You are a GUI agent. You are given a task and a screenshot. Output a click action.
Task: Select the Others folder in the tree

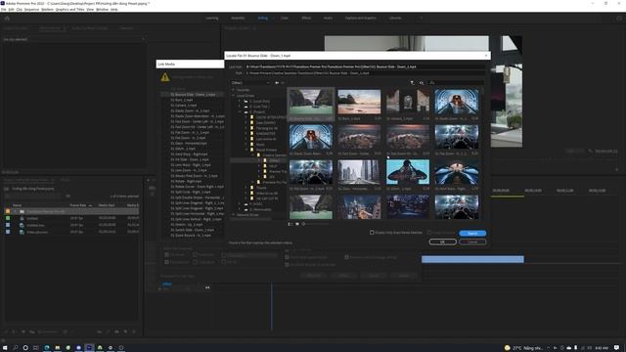274,160
